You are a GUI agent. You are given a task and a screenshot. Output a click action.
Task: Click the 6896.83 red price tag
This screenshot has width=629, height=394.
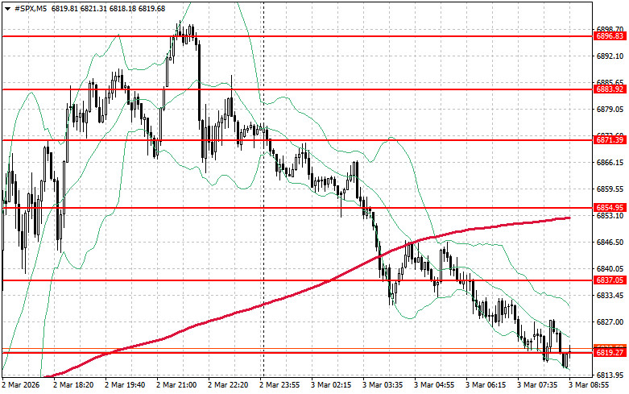coord(609,36)
